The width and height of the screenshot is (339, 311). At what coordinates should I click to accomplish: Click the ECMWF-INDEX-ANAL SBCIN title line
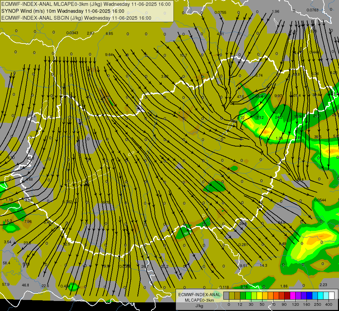pos(76,18)
